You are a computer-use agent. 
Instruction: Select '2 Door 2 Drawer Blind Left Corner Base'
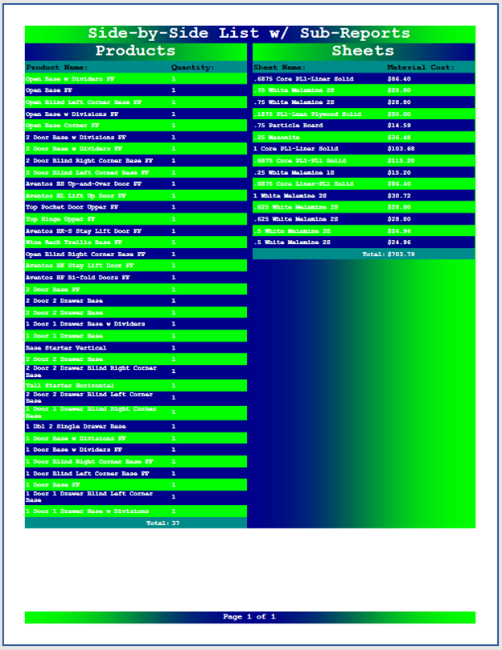pyautogui.click(x=89, y=397)
